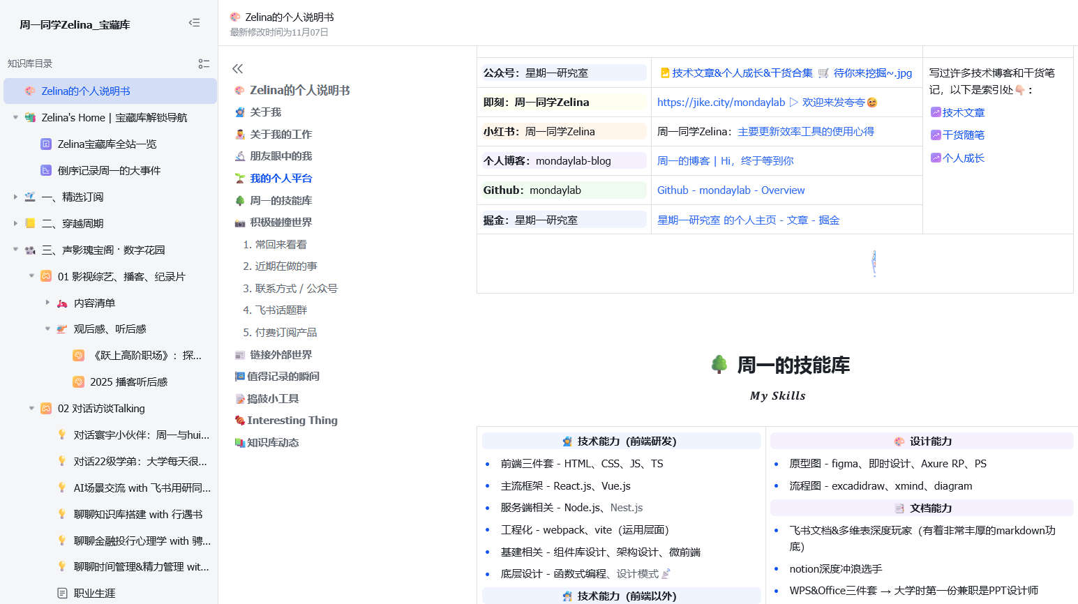Click the directory expand-all icon
The width and height of the screenshot is (1078, 604).
click(204, 63)
